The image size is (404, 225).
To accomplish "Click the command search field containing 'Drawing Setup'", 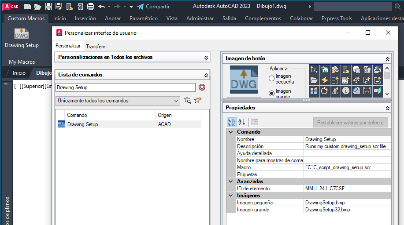I will pyautogui.click(x=126, y=87).
